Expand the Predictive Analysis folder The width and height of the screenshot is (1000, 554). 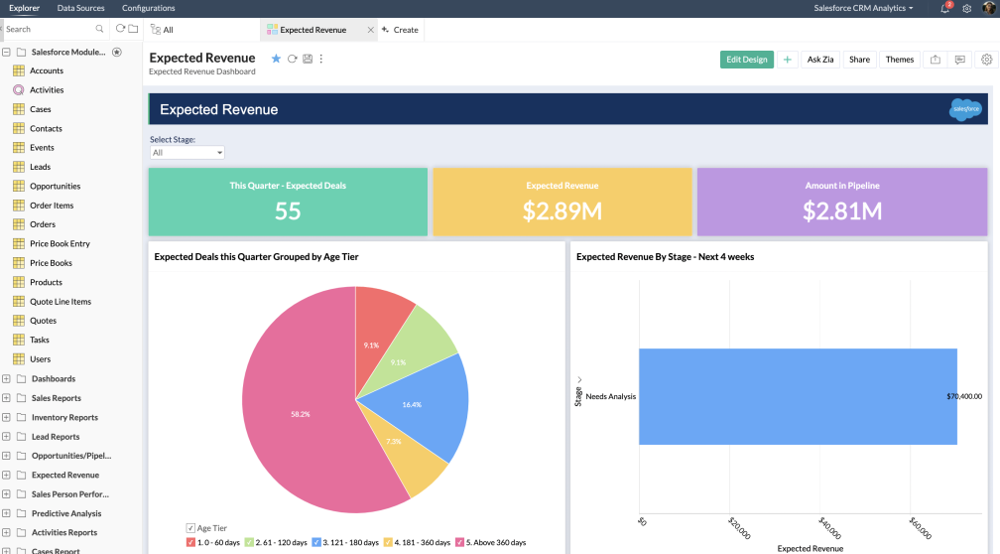[6, 513]
